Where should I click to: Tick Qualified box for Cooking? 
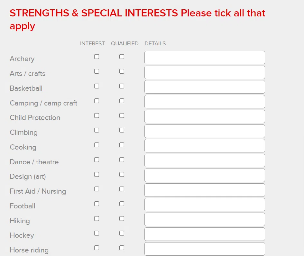pos(122,145)
